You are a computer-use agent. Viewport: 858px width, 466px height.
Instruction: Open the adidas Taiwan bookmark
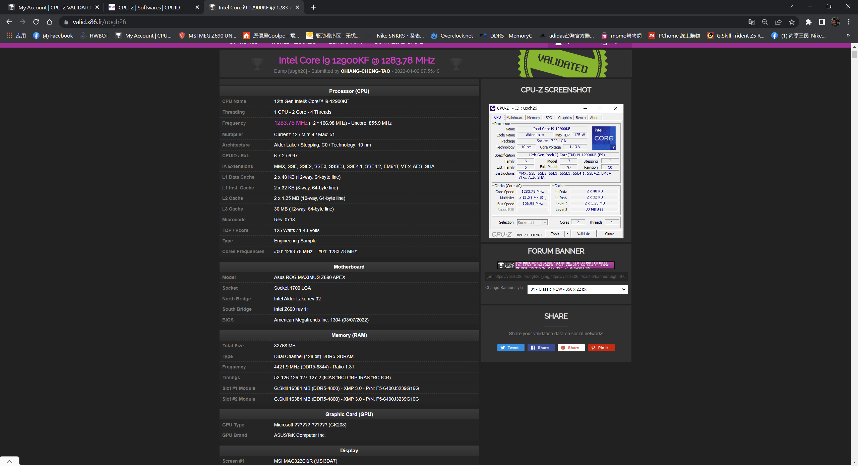pos(566,36)
